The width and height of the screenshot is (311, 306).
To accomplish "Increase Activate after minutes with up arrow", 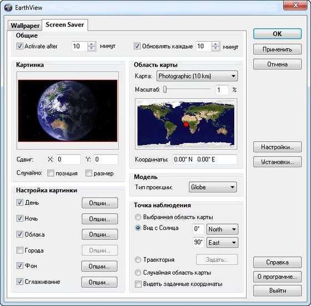I will (x=92, y=44).
